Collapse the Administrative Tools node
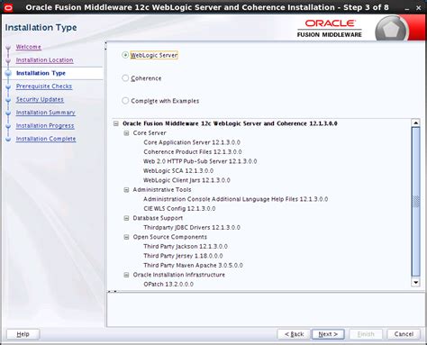Screen dimensions: 427x345 [x=126, y=190]
